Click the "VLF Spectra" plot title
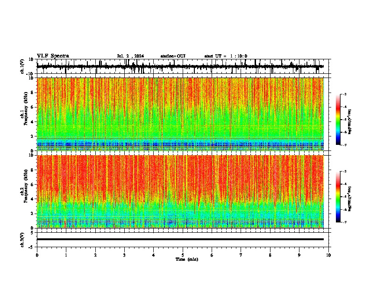The image size is (370, 286). tap(53, 56)
